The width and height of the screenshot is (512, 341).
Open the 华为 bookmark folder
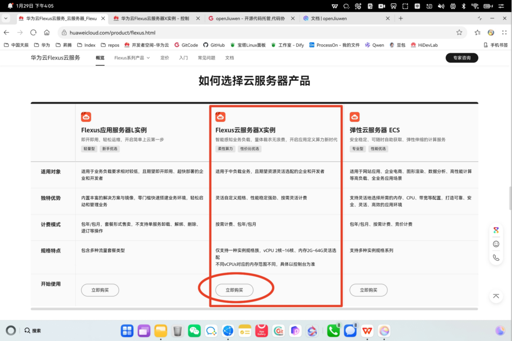42,45
